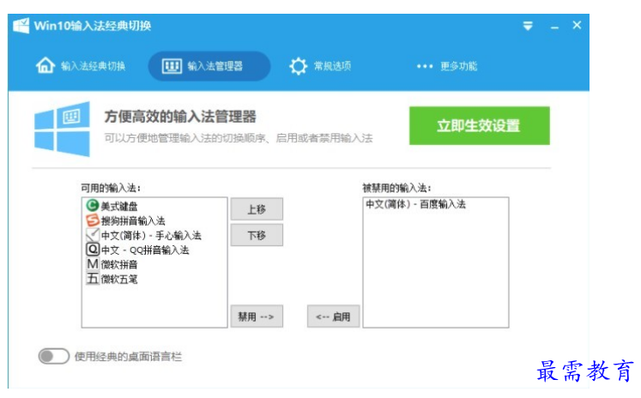The height and width of the screenshot is (398, 641).
Task: Click the <-- 启用 button
Action: tap(333, 317)
